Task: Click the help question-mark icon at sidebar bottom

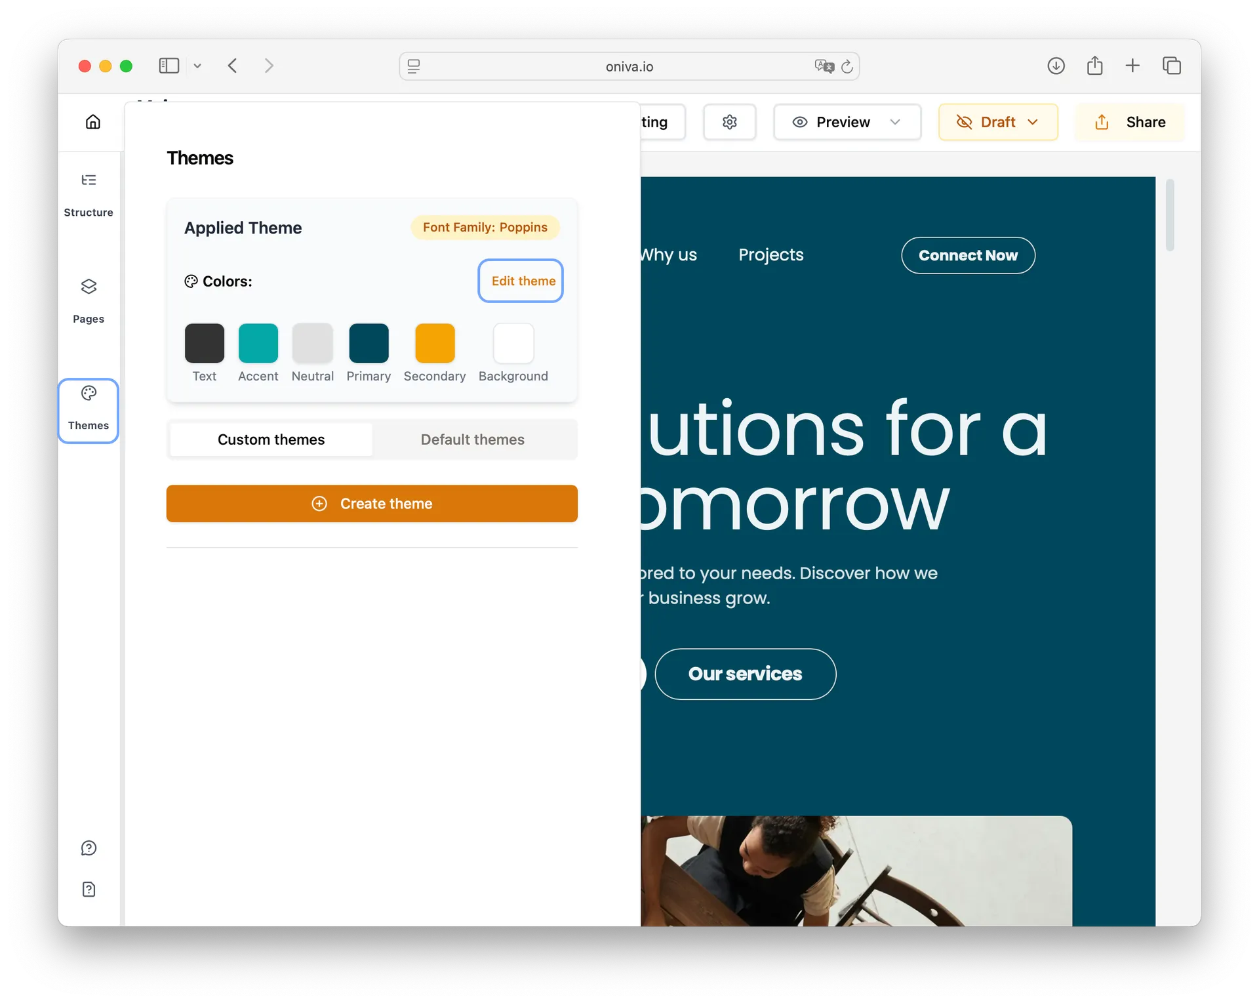Action: pyautogui.click(x=89, y=848)
